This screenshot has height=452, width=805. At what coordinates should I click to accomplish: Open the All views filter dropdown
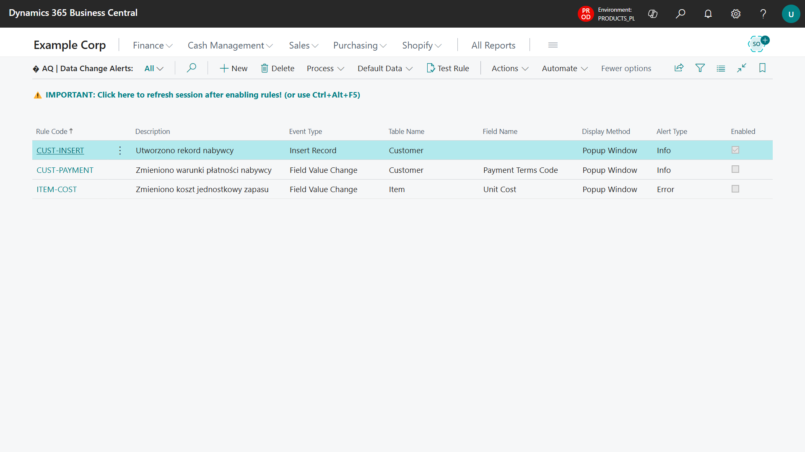pyautogui.click(x=154, y=69)
